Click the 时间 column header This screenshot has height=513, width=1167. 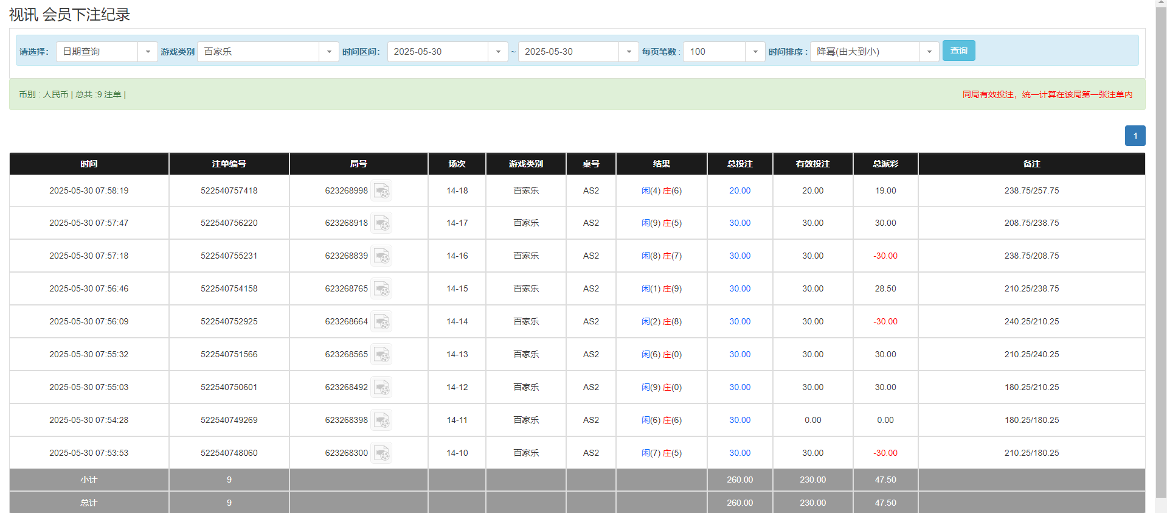coord(89,164)
